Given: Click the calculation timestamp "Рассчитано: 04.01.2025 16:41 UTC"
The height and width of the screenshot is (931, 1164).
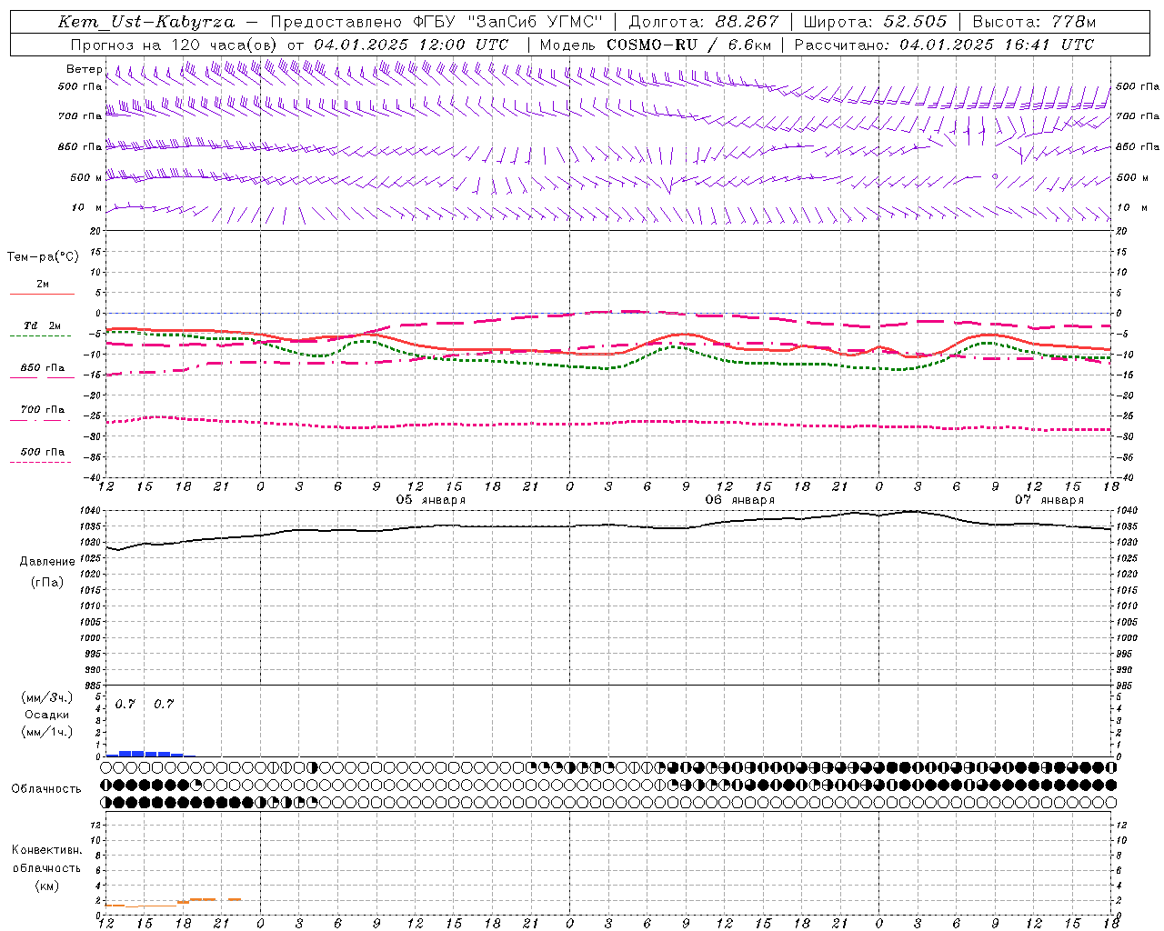Looking at the screenshot, I should pyautogui.click(x=944, y=45).
